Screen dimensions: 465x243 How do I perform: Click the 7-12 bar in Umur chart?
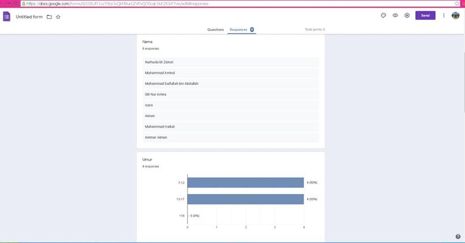click(246, 183)
